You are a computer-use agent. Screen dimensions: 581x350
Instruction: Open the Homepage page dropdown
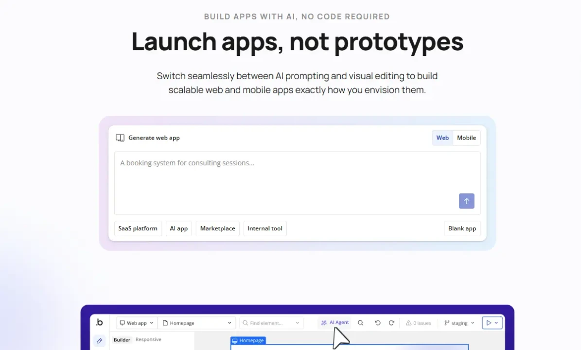tap(197, 323)
